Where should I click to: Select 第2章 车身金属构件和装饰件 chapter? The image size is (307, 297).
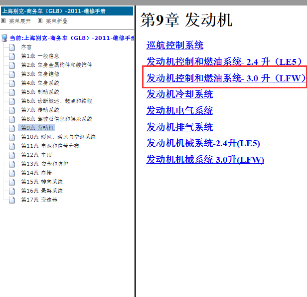[x=56, y=65]
